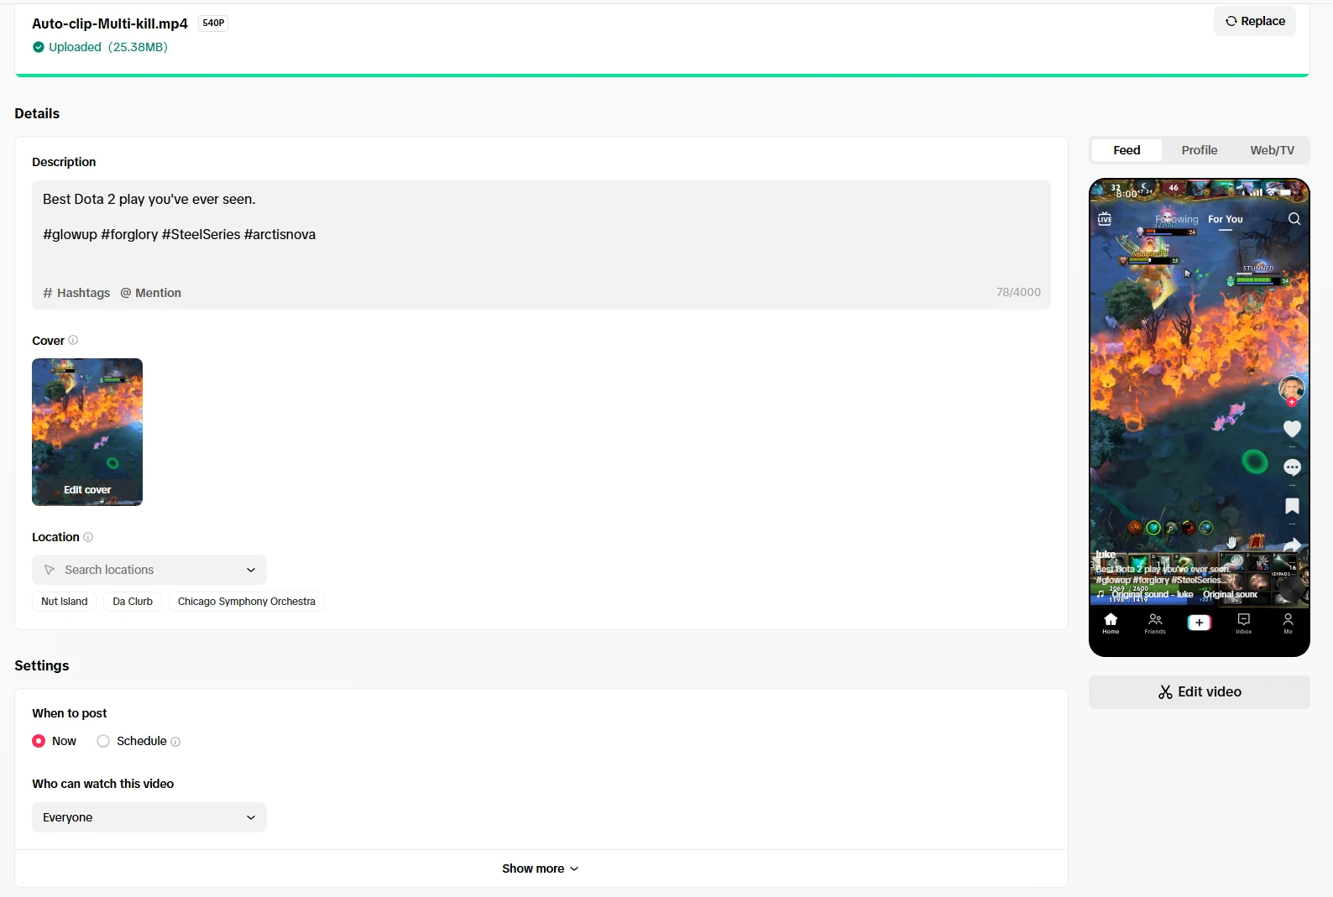Expand Show more settings
Image resolution: width=1333 pixels, height=897 pixels.
541,868
